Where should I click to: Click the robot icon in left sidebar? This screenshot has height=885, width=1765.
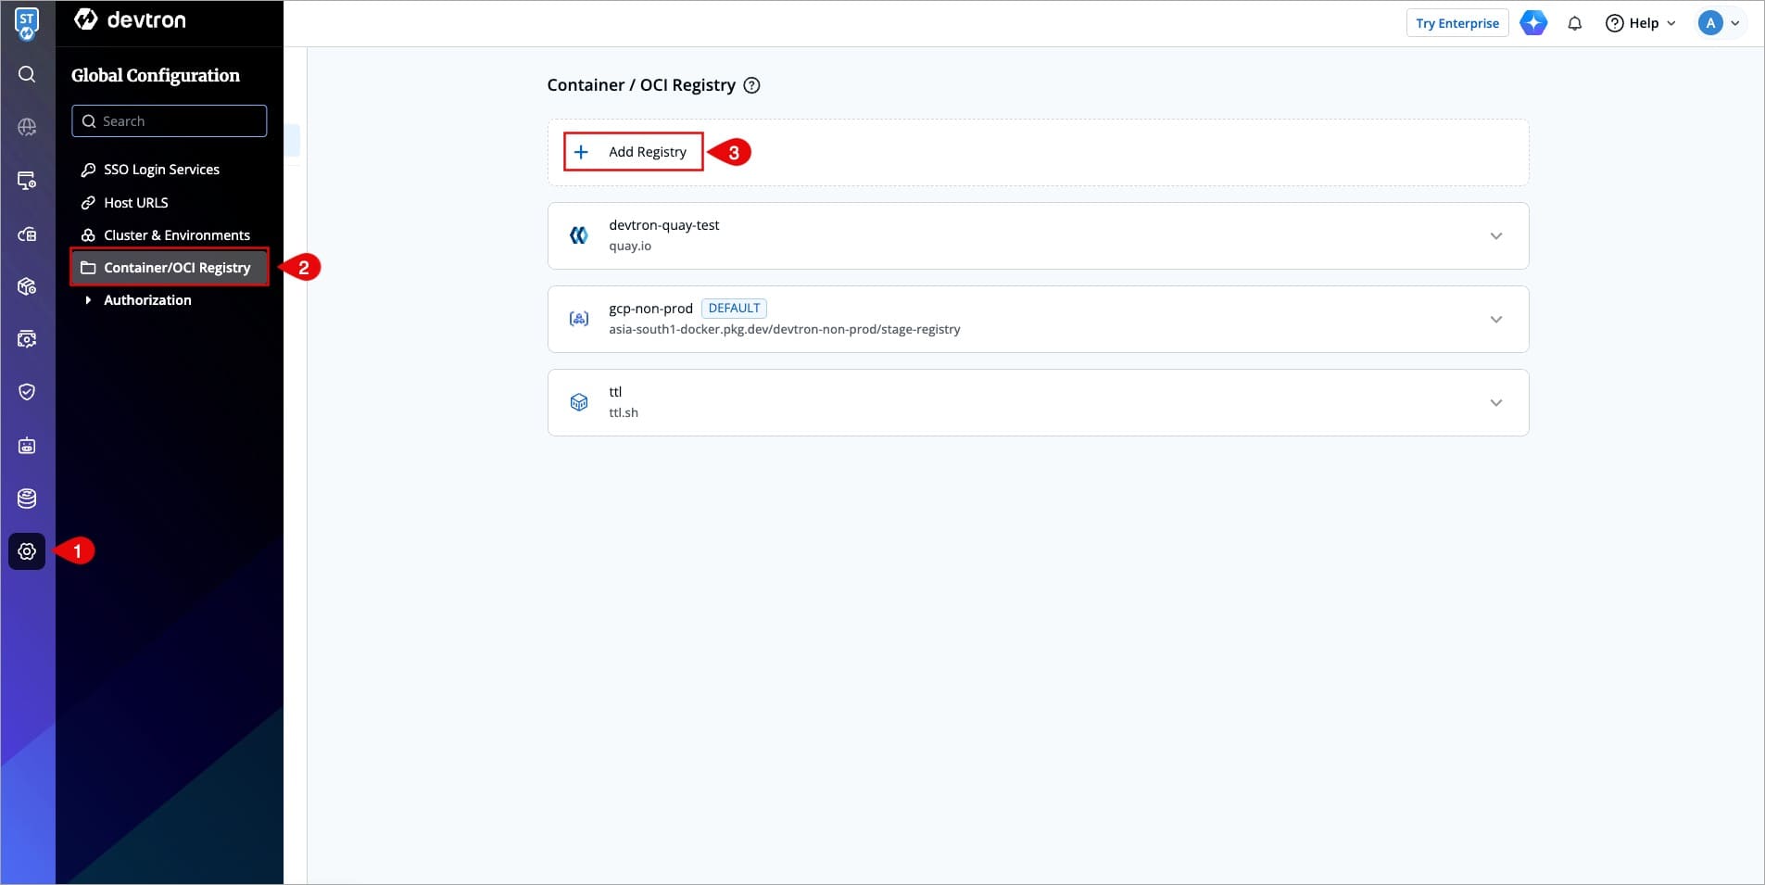point(27,446)
